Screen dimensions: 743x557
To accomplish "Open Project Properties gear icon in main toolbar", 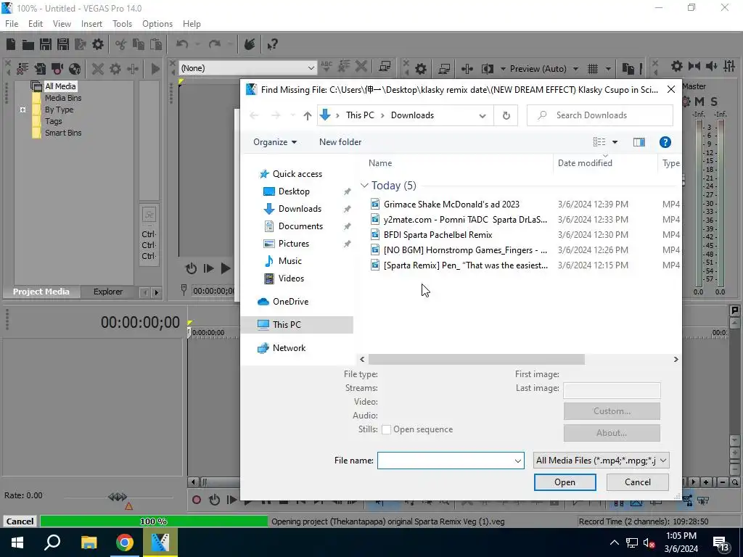I will [98, 44].
